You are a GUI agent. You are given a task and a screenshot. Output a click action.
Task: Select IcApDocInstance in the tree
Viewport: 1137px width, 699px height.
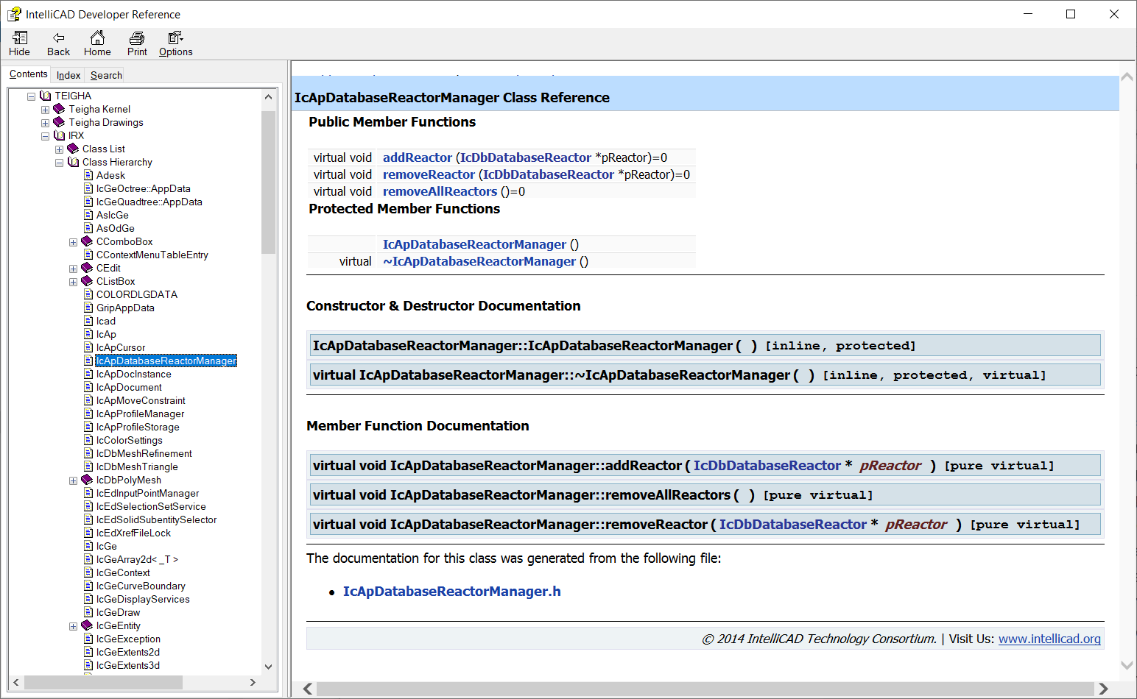click(134, 374)
